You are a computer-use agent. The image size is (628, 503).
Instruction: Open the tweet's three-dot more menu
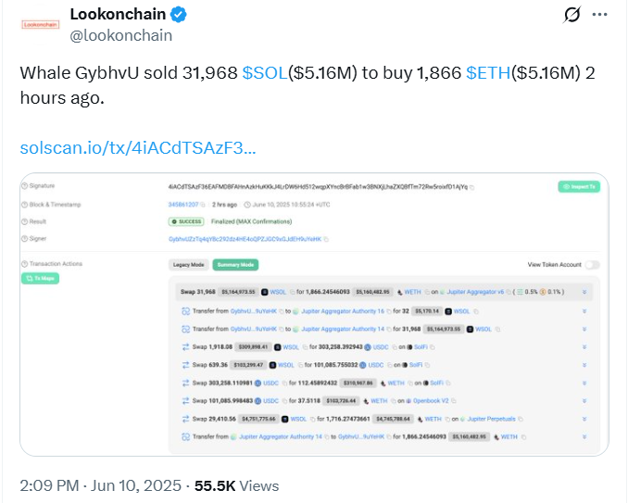point(602,16)
